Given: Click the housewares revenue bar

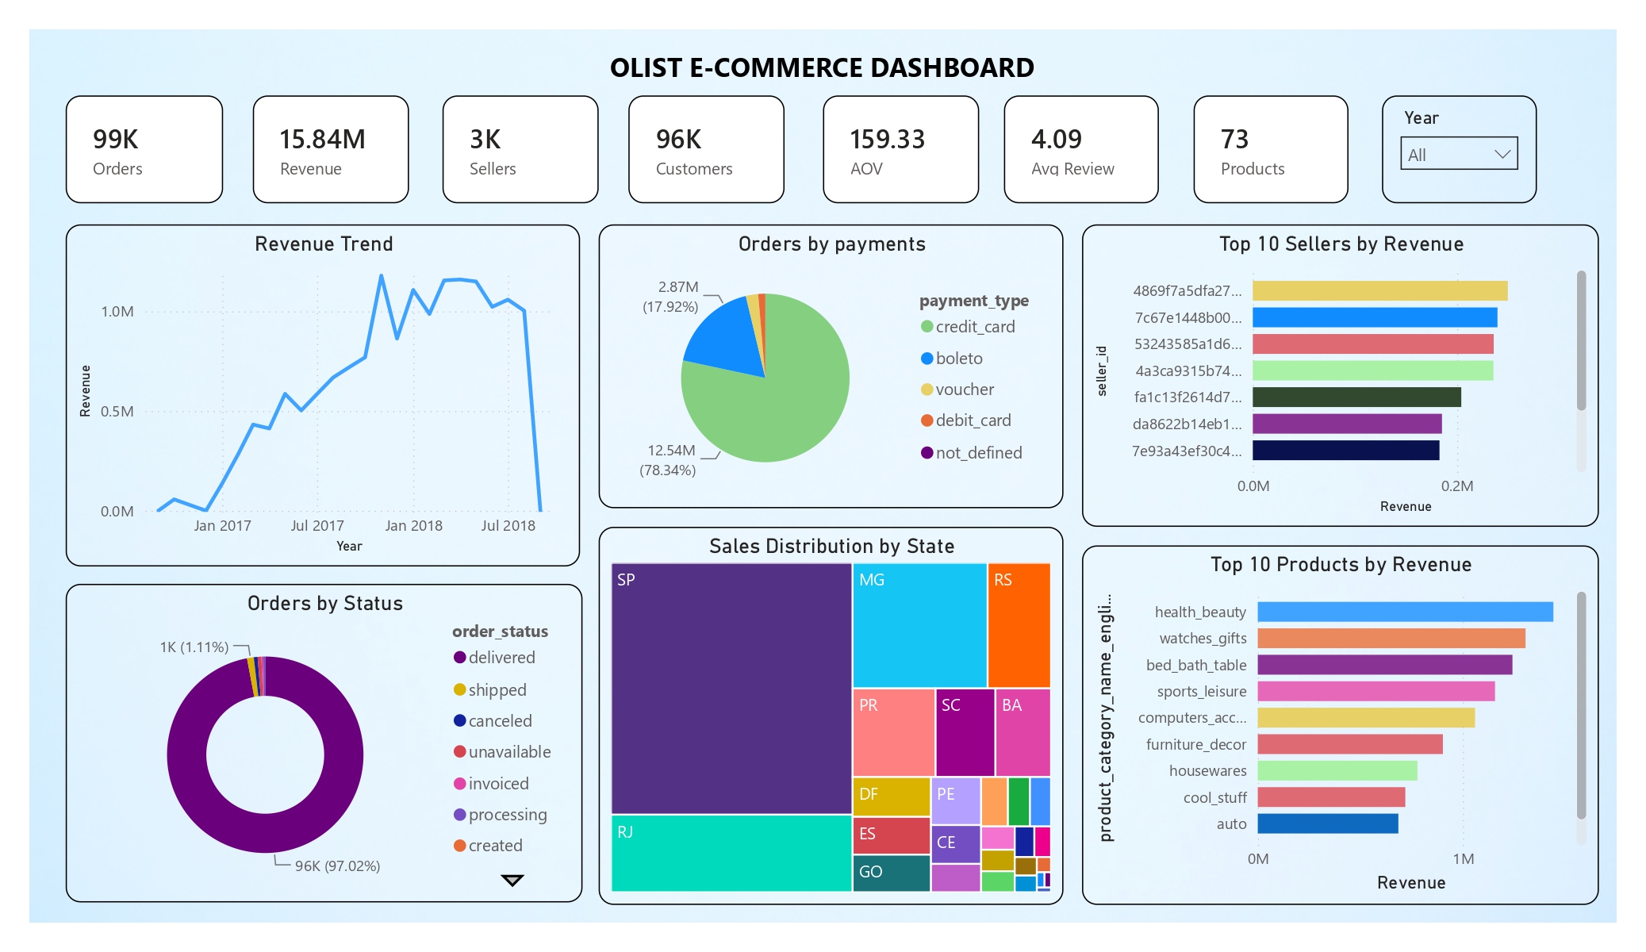Looking at the screenshot, I should (1337, 770).
